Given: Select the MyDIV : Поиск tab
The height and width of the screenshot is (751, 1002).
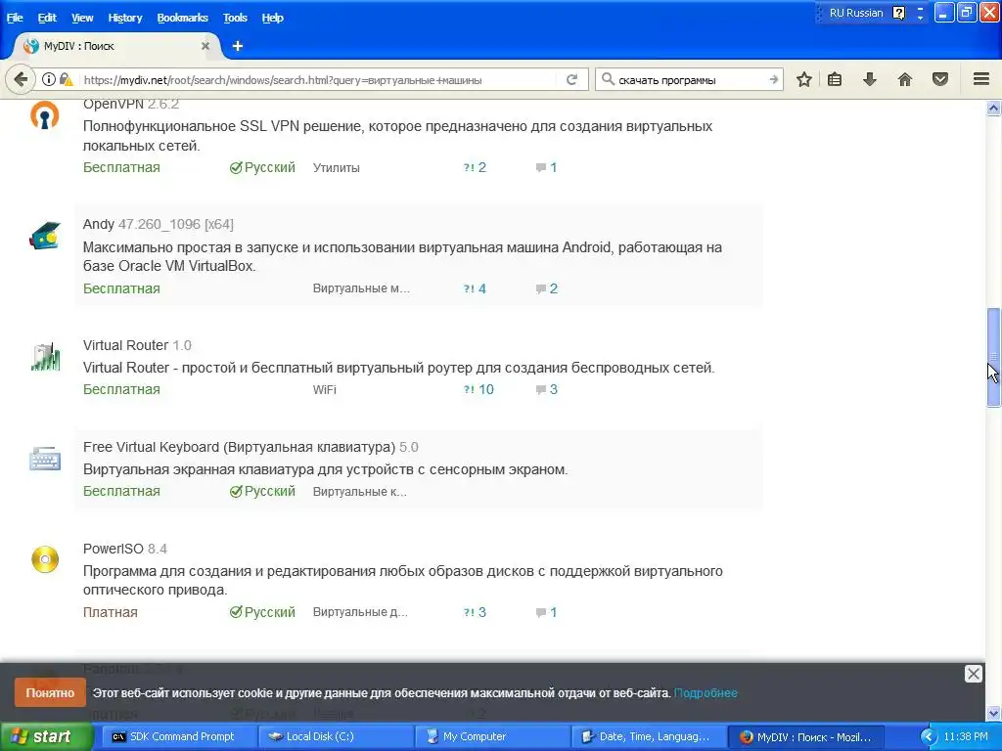Looking at the screenshot, I should 115,46.
